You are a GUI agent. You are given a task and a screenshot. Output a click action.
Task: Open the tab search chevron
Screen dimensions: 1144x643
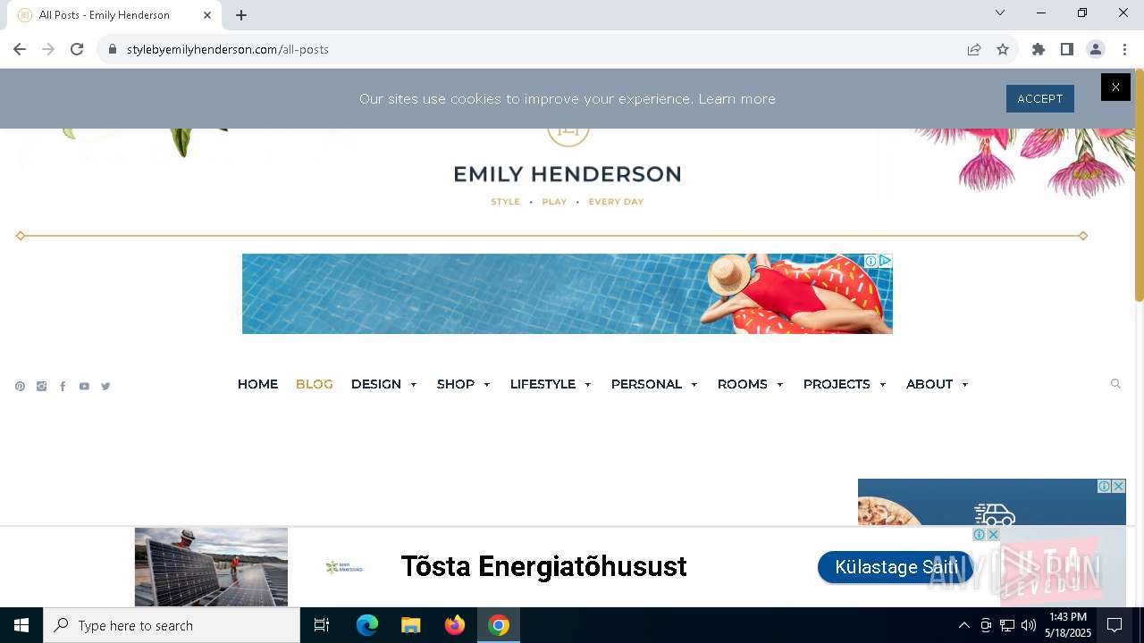(1000, 13)
